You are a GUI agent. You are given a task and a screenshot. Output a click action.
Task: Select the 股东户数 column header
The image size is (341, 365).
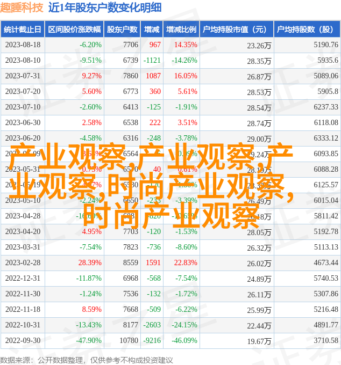click(x=122, y=30)
